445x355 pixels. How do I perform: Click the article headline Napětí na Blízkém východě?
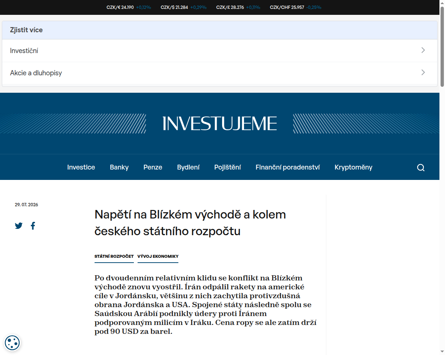[190, 223]
